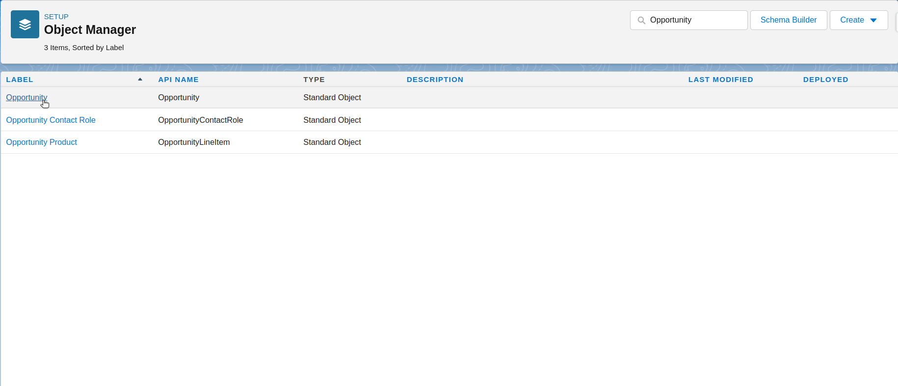This screenshot has width=898, height=386.
Task: Sort by the API NAME column header
Action: pos(178,80)
